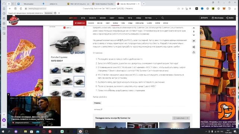
Task: Open the three-dot menu on car ad
Action: (x=84, y=28)
